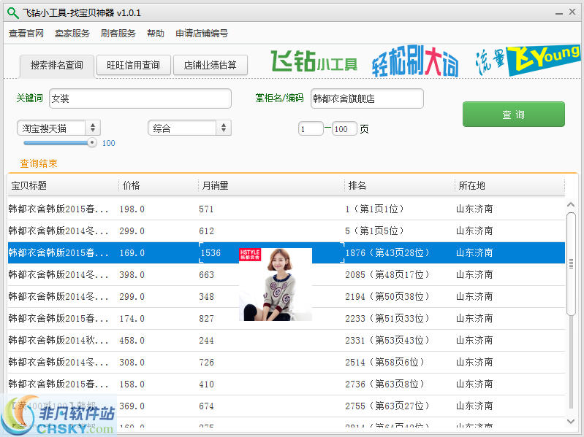This screenshot has height=437, width=584.
Task: Click monthly sales cell 674
Action: point(206,406)
